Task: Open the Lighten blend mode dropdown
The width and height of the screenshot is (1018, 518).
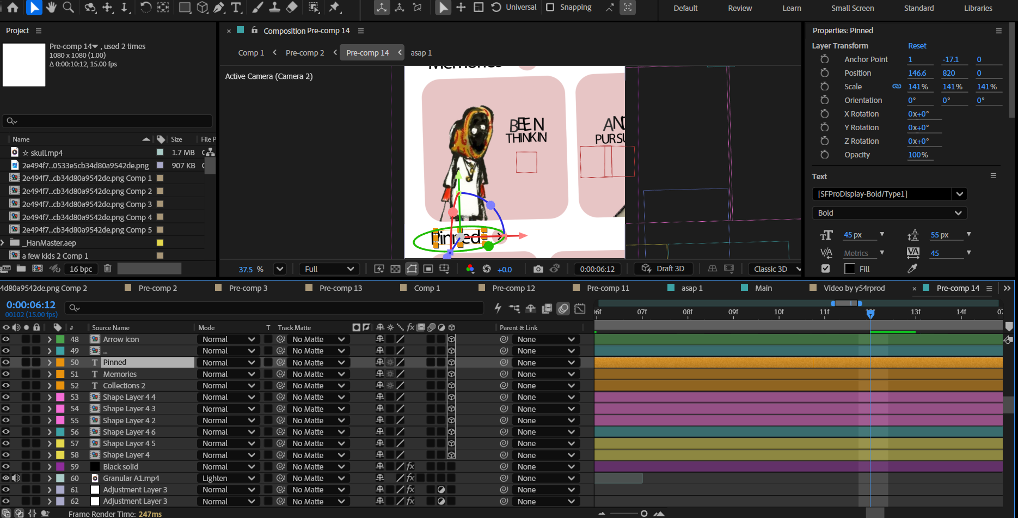Action: 229,478
